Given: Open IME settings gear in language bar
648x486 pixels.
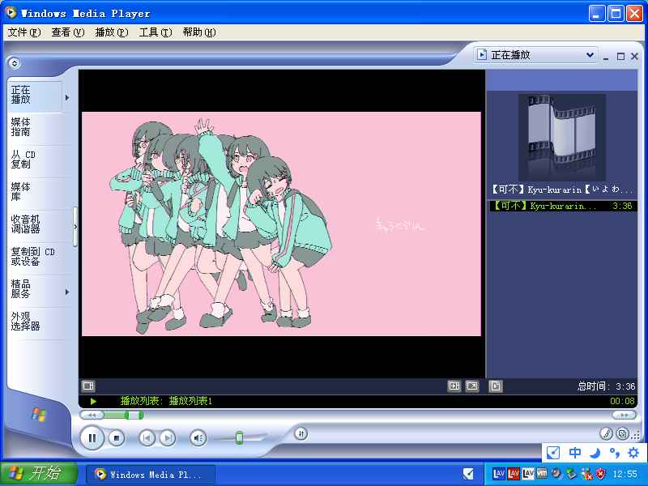Looking at the screenshot, I should 633,453.
